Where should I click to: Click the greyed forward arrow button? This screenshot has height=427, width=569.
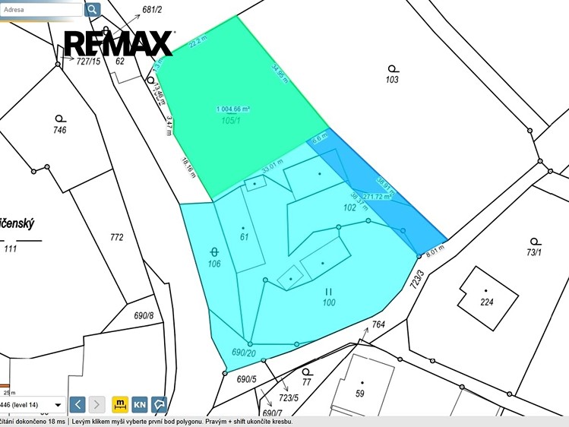point(96,404)
